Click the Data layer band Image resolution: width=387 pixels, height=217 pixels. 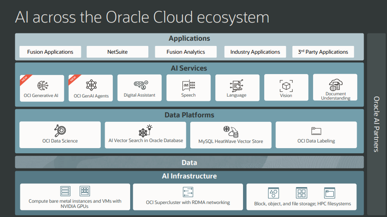point(189,162)
